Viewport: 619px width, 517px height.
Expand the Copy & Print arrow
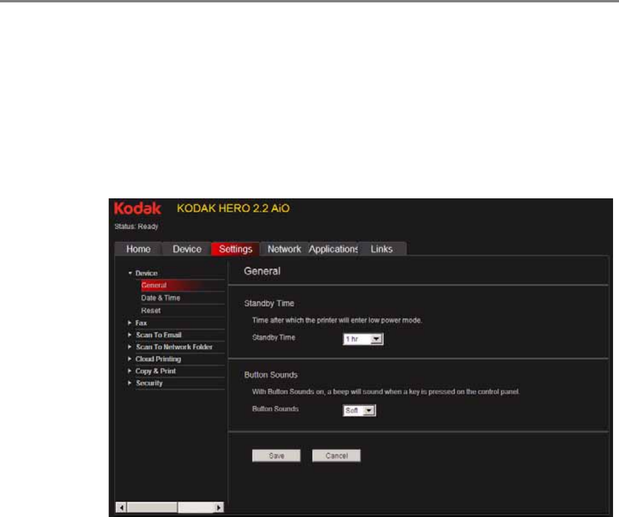point(130,371)
